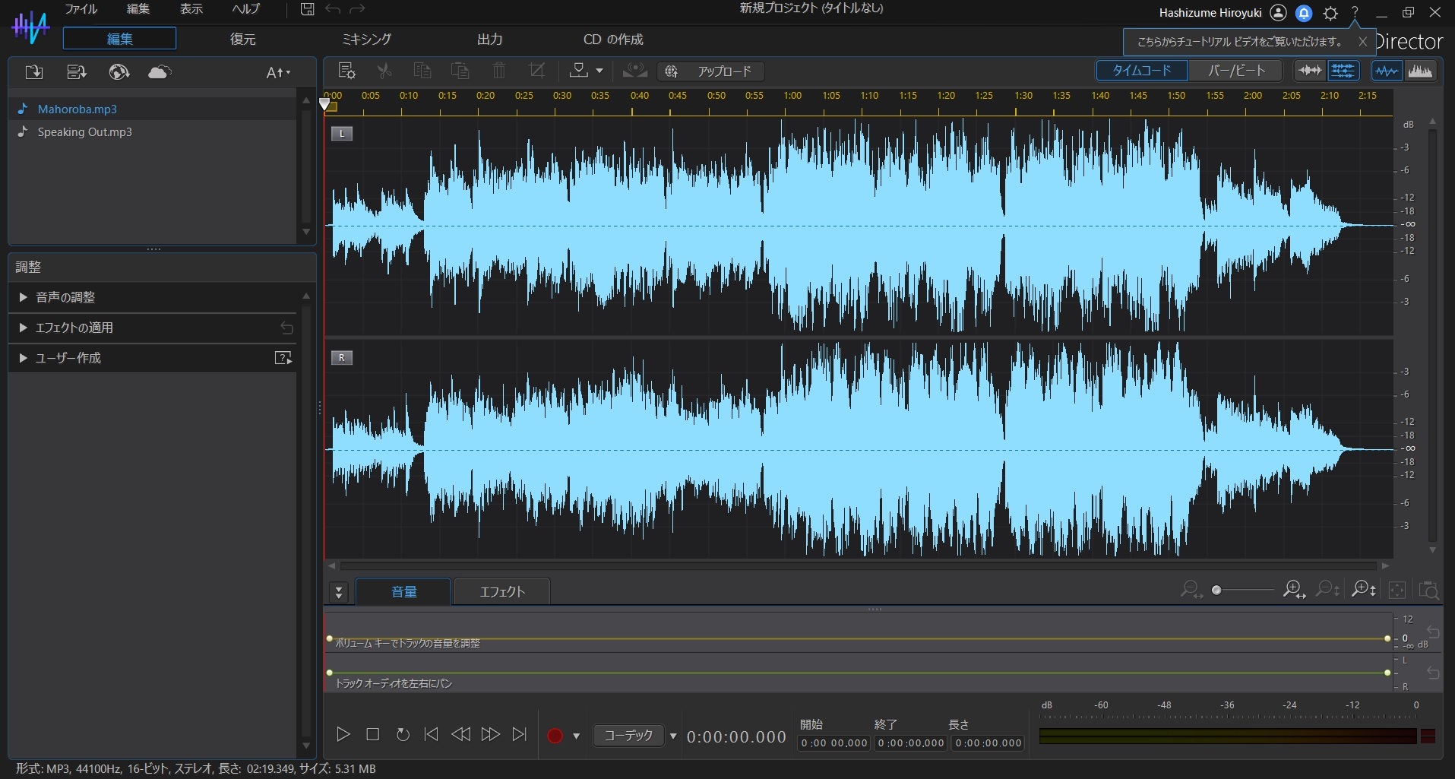Switch to the エフェクト tab
The image size is (1455, 779).
(x=501, y=591)
